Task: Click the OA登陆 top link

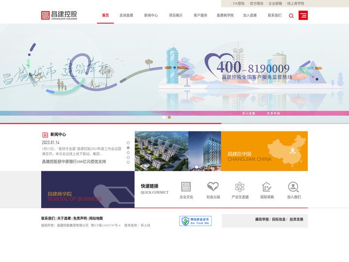Action: (x=238, y=3)
